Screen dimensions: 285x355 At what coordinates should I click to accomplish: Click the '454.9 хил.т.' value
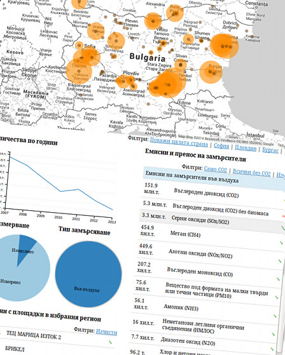tap(148, 231)
